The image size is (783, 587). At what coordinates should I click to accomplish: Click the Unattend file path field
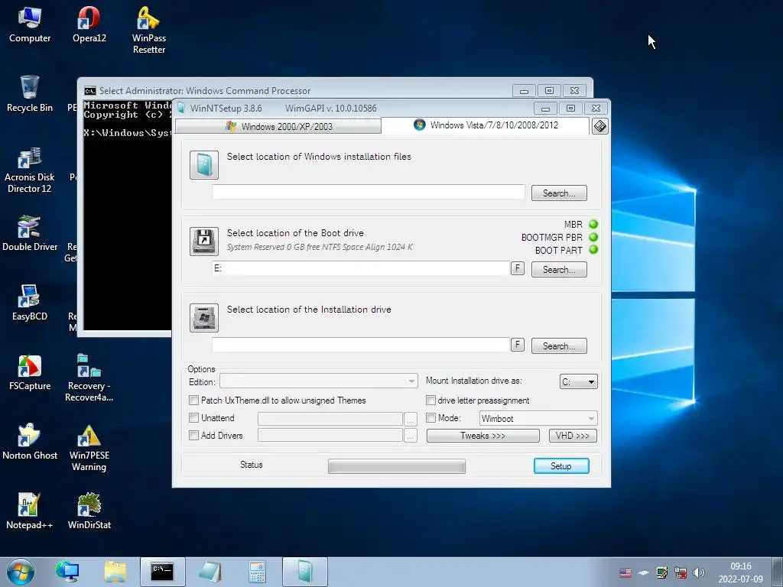tap(330, 418)
